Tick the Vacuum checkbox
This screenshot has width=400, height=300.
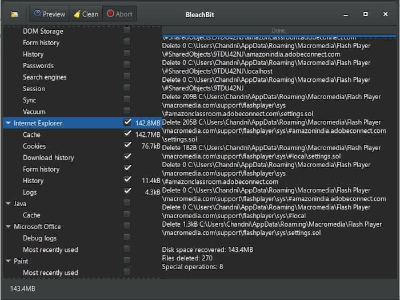coord(127,110)
